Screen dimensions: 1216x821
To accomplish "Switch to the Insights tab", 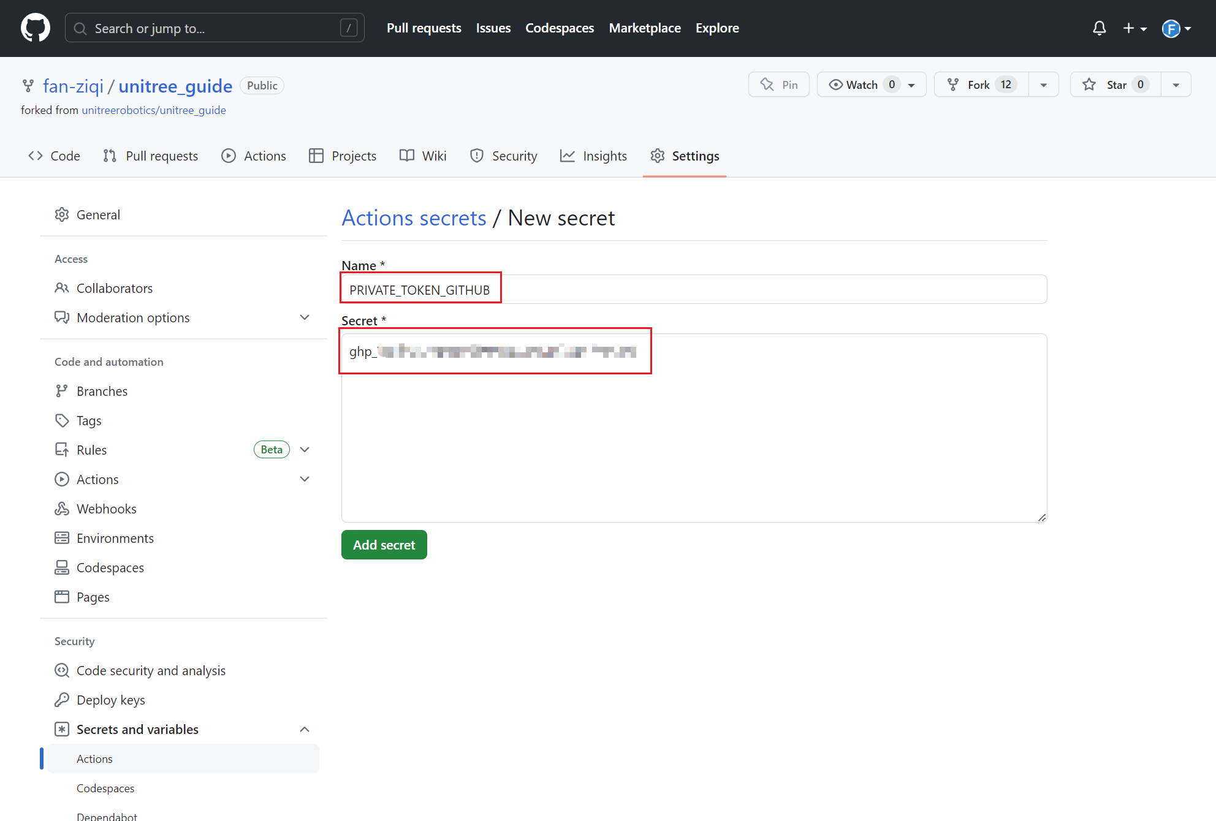I will click(593, 156).
